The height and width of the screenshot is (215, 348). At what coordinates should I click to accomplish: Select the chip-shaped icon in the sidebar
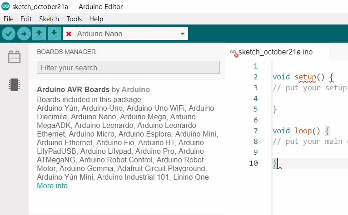pyautogui.click(x=14, y=84)
